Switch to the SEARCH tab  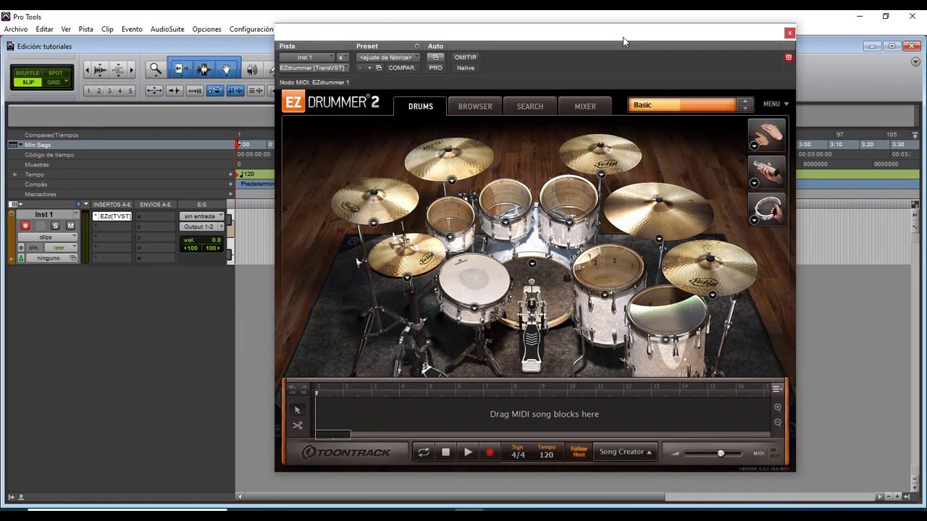pyautogui.click(x=529, y=106)
